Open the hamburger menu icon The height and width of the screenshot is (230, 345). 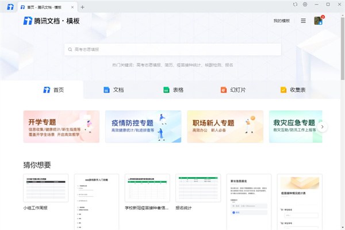(303, 21)
